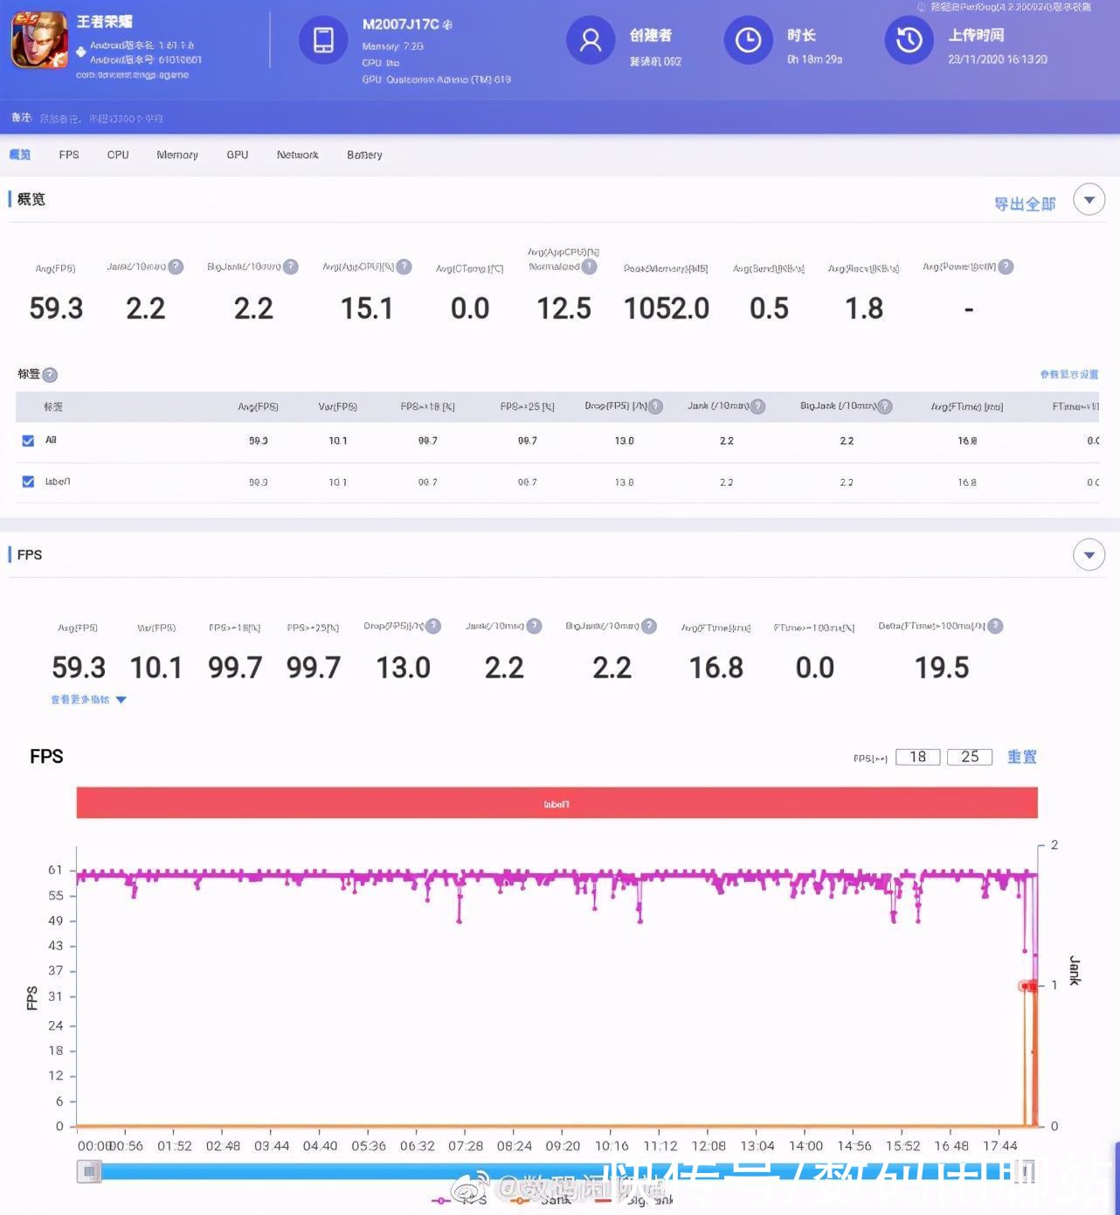
Task: Switch to the 概览 tab
Action: [x=19, y=155]
